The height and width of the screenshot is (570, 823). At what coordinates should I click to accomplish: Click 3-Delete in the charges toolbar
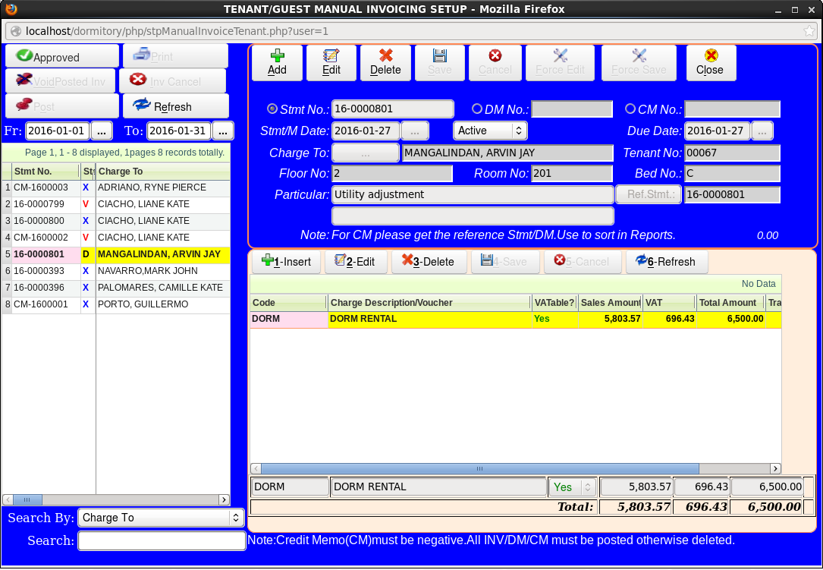point(428,262)
